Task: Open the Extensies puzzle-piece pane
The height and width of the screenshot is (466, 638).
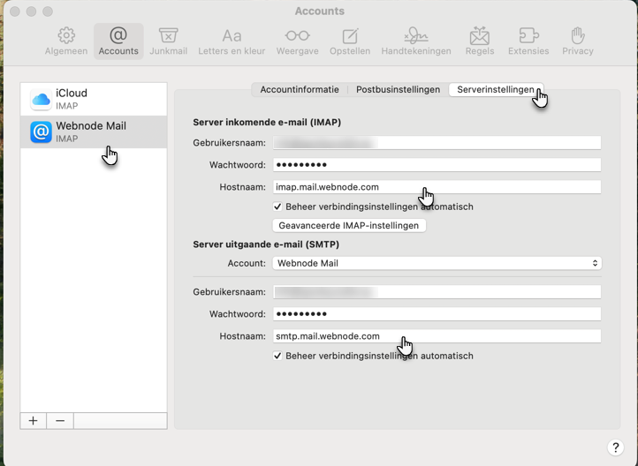Action: (x=528, y=41)
